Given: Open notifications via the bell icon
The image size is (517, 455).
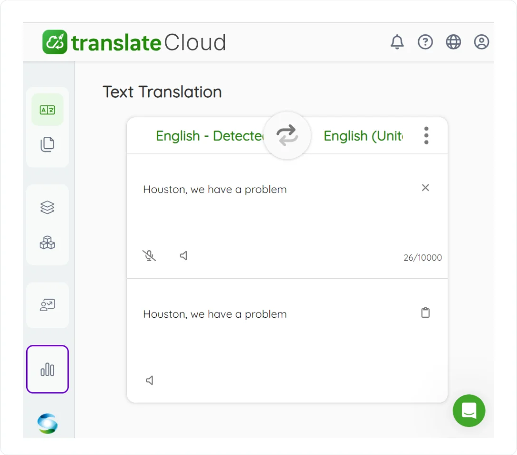Looking at the screenshot, I should tap(397, 42).
